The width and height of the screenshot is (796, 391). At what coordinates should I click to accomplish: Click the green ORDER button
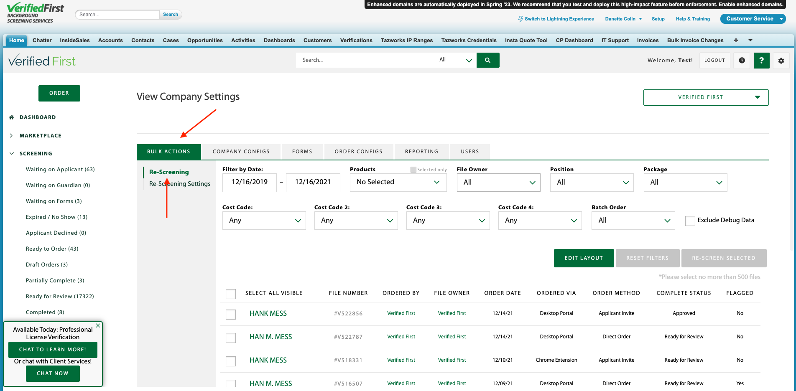pyautogui.click(x=59, y=93)
